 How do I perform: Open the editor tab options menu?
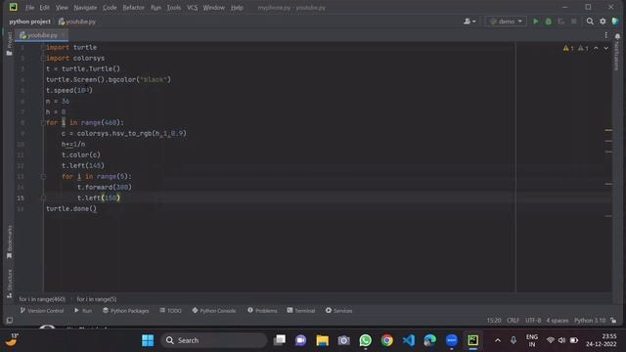(x=605, y=35)
